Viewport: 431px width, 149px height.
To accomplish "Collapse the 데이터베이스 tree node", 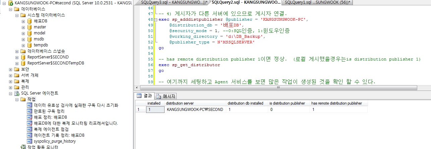I will (10, 9).
